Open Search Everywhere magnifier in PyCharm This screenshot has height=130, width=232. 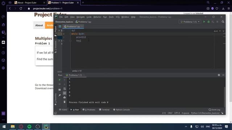click(x=223, y=22)
